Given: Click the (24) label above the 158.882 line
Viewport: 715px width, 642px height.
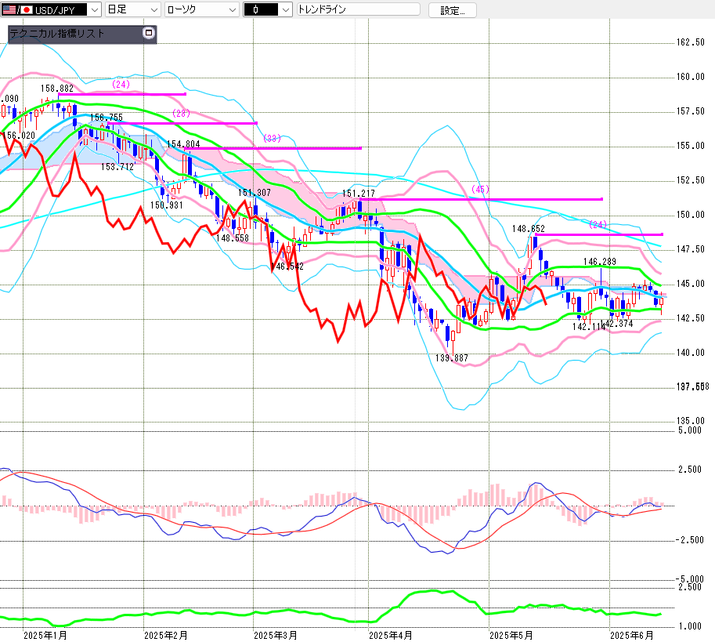Looking at the screenshot, I should coord(121,84).
